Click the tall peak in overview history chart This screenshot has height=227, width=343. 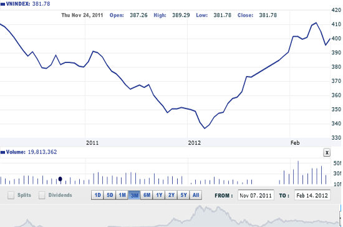[200, 206]
